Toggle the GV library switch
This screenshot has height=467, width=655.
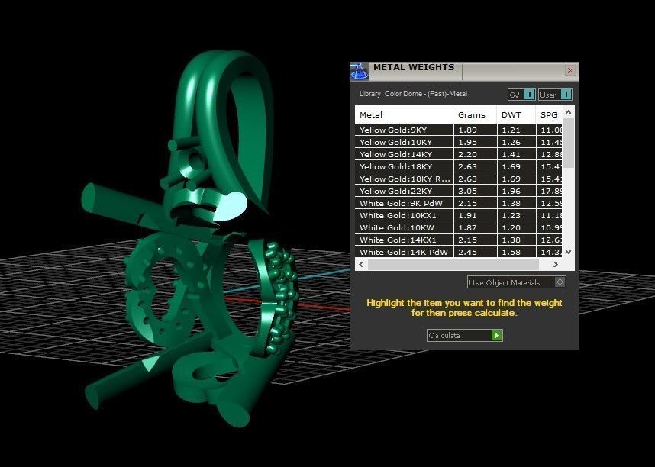pyautogui.click(x=521, y=95)
